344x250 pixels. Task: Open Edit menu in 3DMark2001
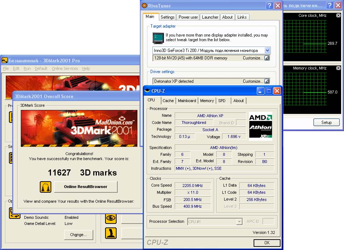[16, 68]
